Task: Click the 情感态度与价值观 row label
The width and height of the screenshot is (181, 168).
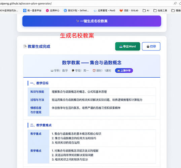Action: (36, 110)
